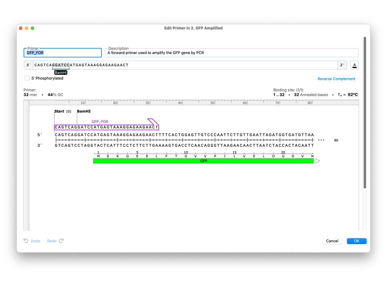This screenshot has width=387, height=287.
Task: Click the bottom strand 3' sequence row
Action: coord(184,145)
